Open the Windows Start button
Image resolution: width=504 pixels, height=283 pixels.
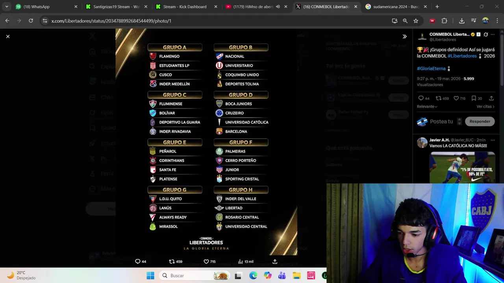pyautogui.click(x=150, y=276)
